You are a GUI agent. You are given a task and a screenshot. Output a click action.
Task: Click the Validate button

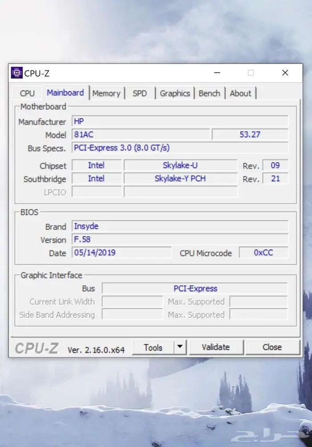(x=216, y=347)
